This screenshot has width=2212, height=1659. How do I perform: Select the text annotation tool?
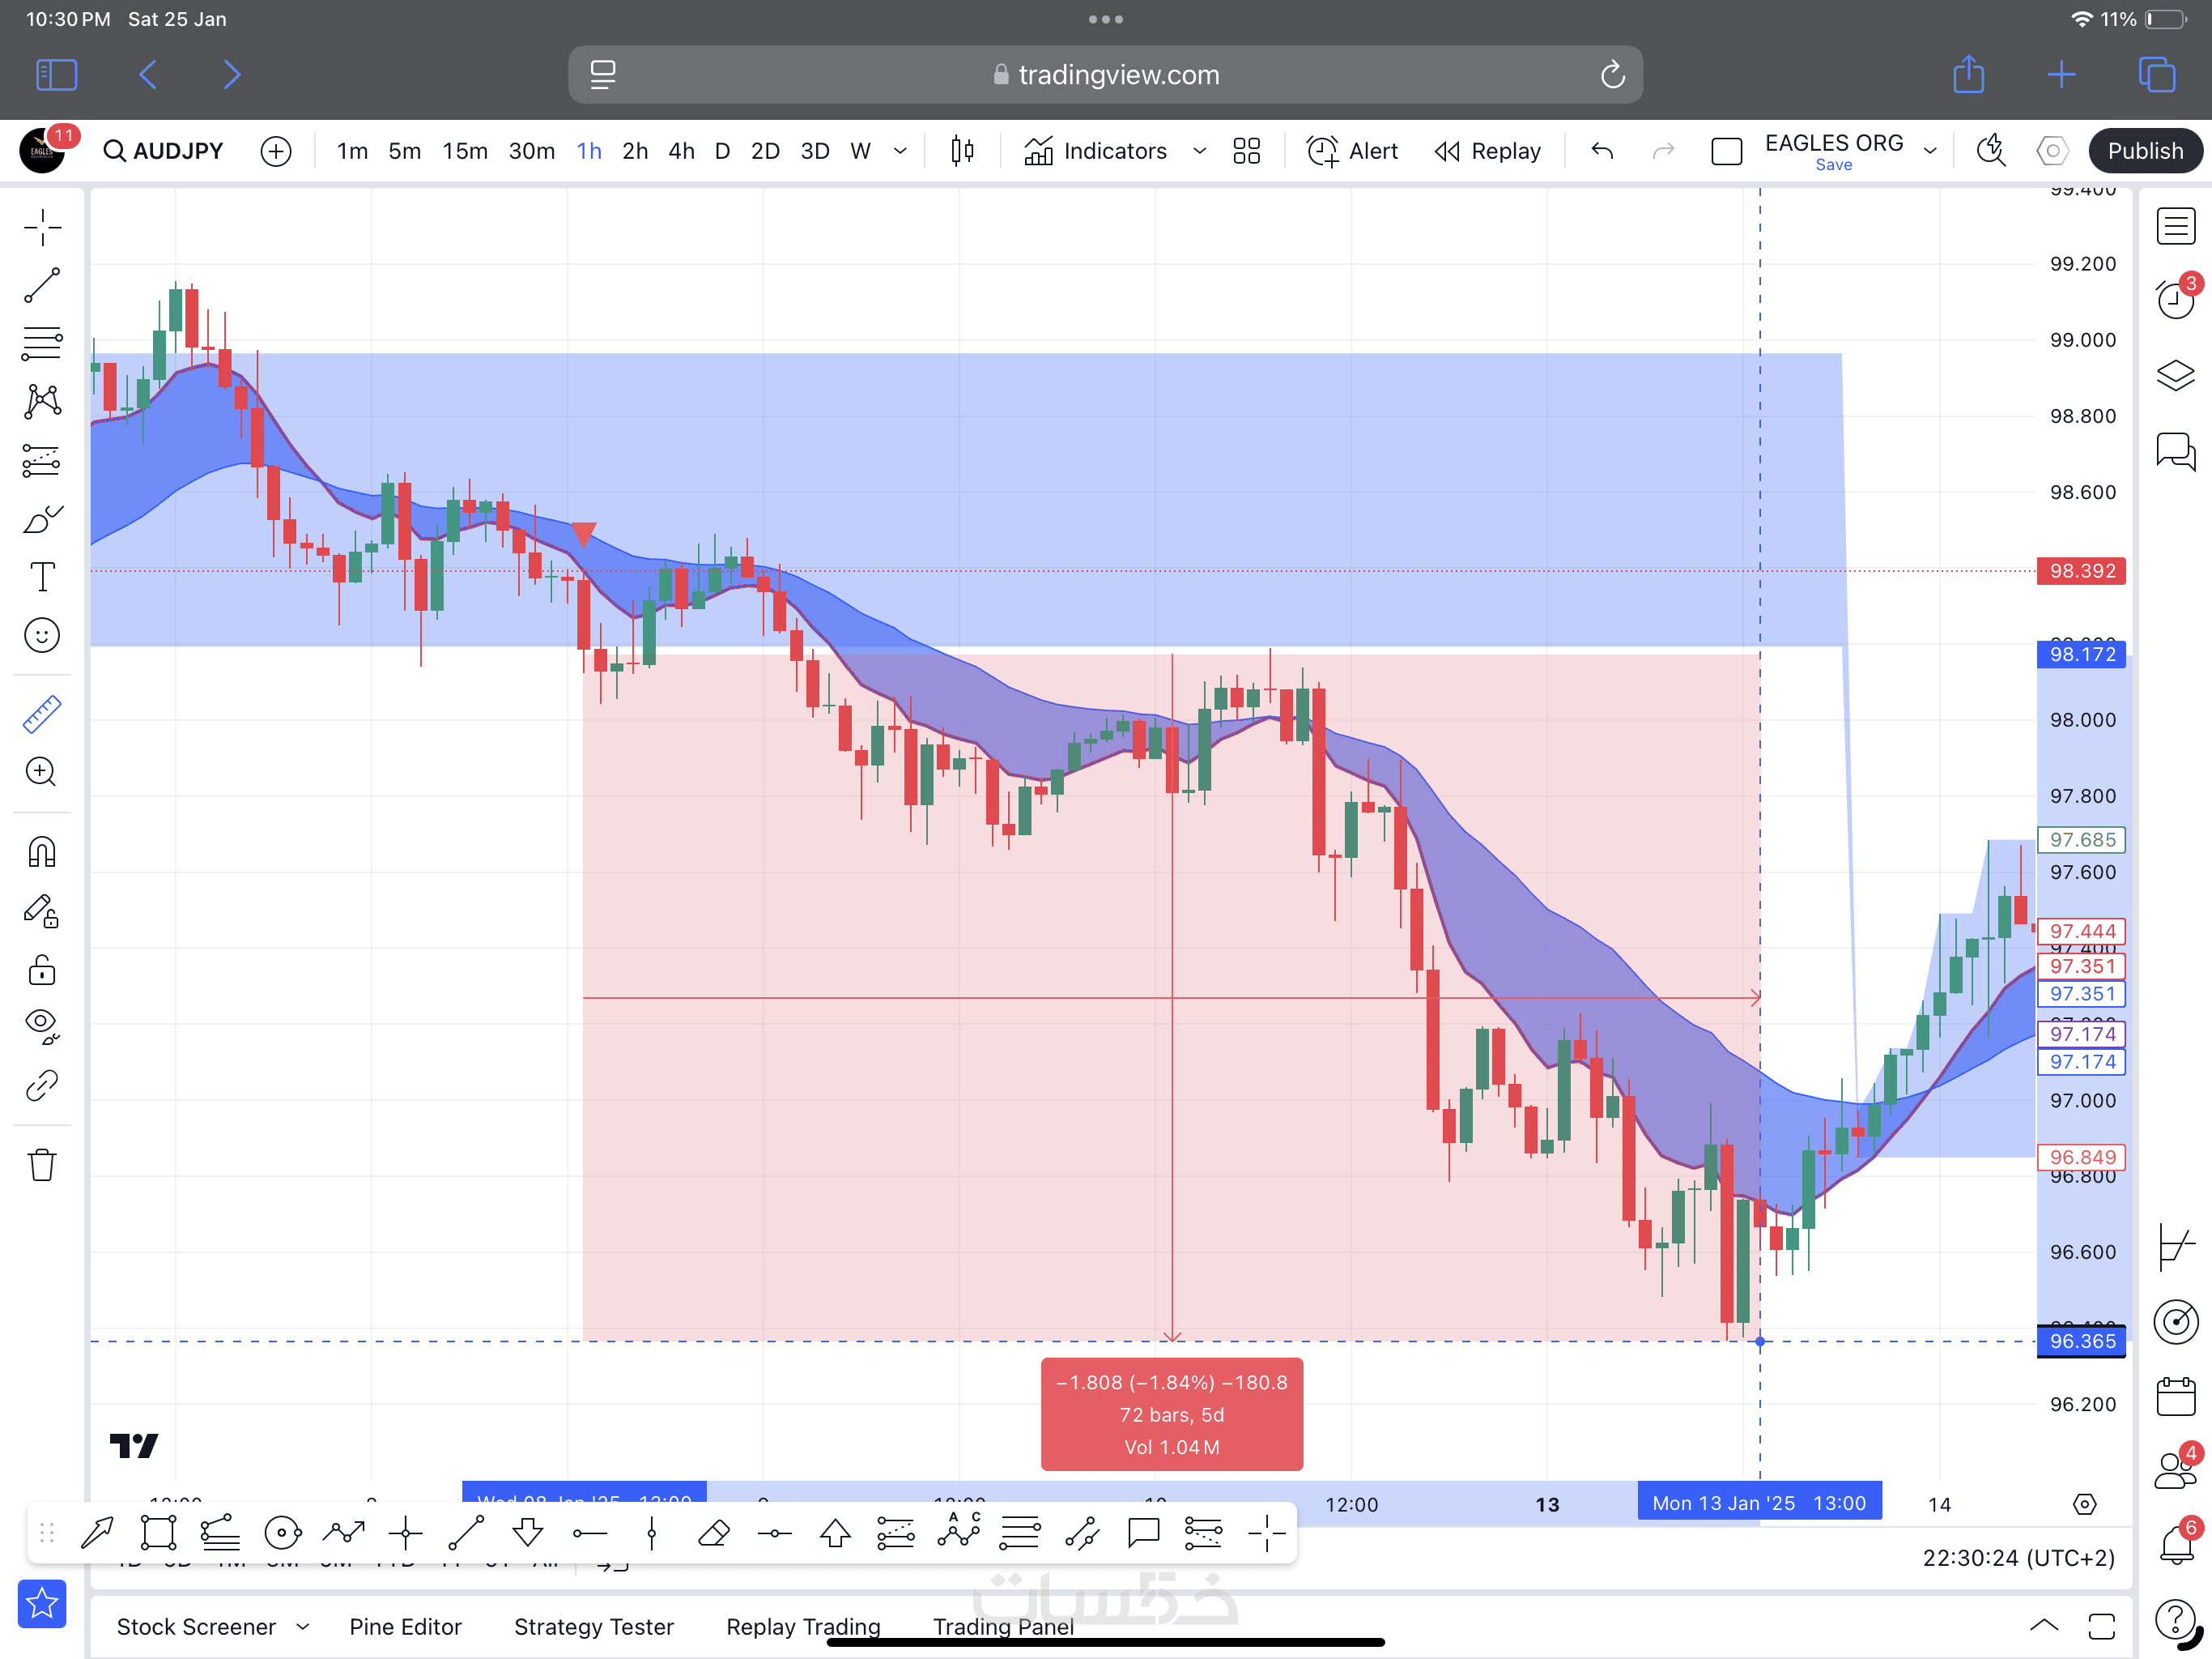click(42, 578)
